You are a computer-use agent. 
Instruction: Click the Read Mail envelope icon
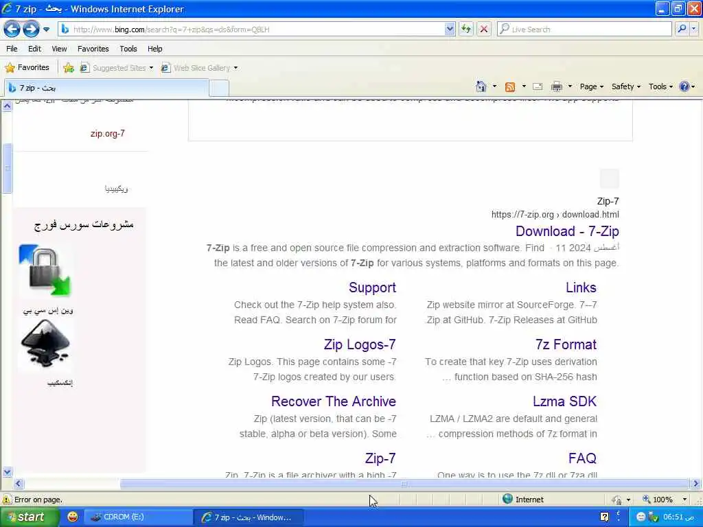pos(538,87)
